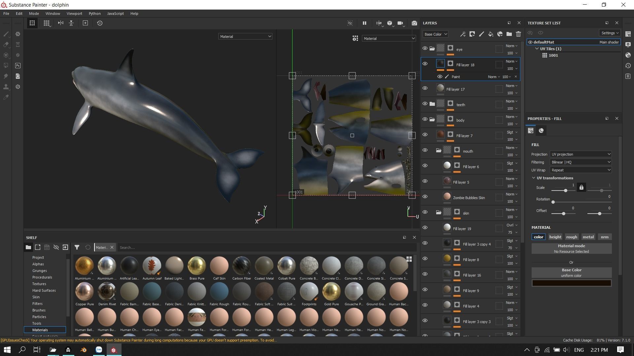Open the Viewport menu
This screenshot has height=356, width=634.
point(74,14)
